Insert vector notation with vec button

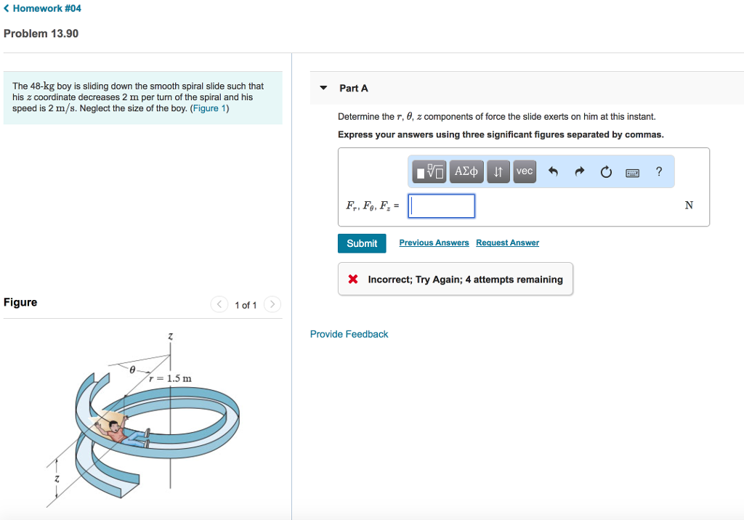point(524,171)
